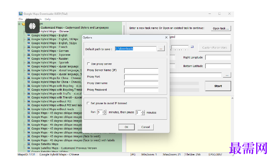Increase the Run minutes spinner value
Viewport: 275px width, 161px height.
tap(105, 111)
